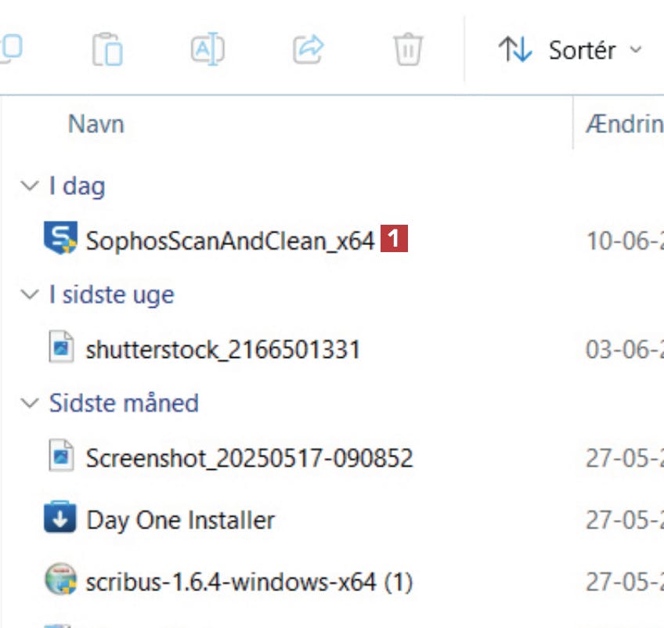Viewport: 664px width, 628px height.
Task: Click the Rename icon in the toolbar
Action: [x=207, y=50]
